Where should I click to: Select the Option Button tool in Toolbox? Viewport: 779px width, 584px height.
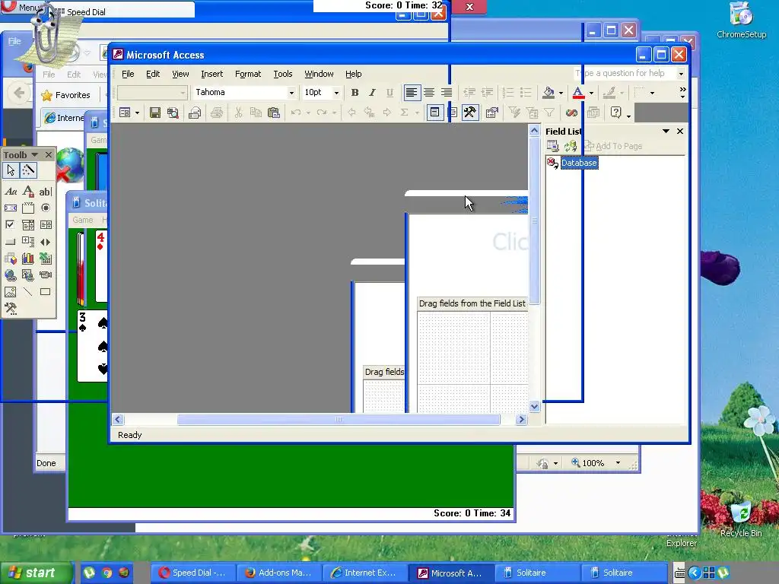(45, 208)
